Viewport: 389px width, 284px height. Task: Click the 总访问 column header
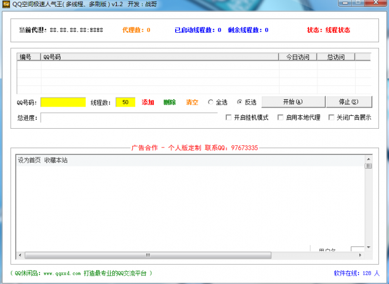[336, 57]
